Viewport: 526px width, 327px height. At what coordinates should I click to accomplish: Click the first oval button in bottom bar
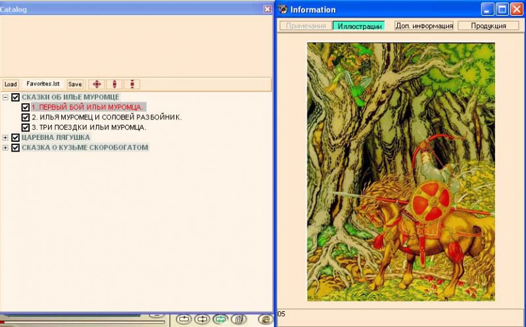pos(183,319)
